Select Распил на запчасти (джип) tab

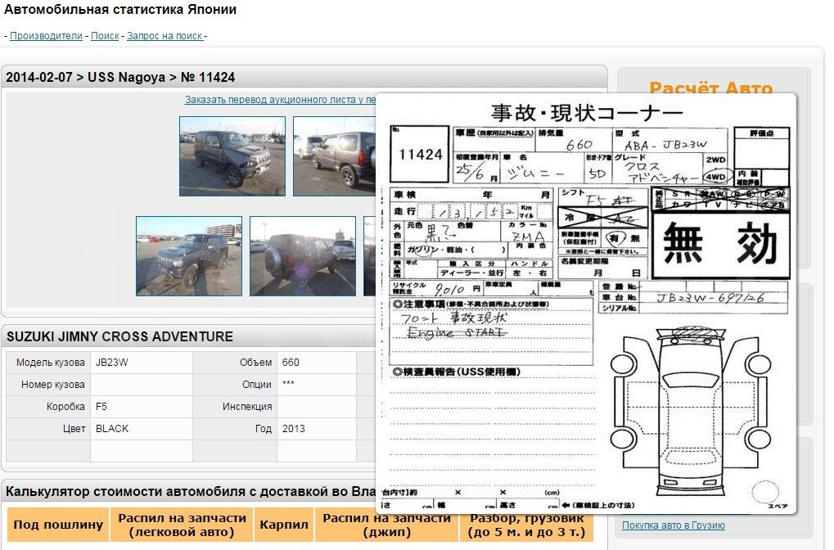[386, 525]
